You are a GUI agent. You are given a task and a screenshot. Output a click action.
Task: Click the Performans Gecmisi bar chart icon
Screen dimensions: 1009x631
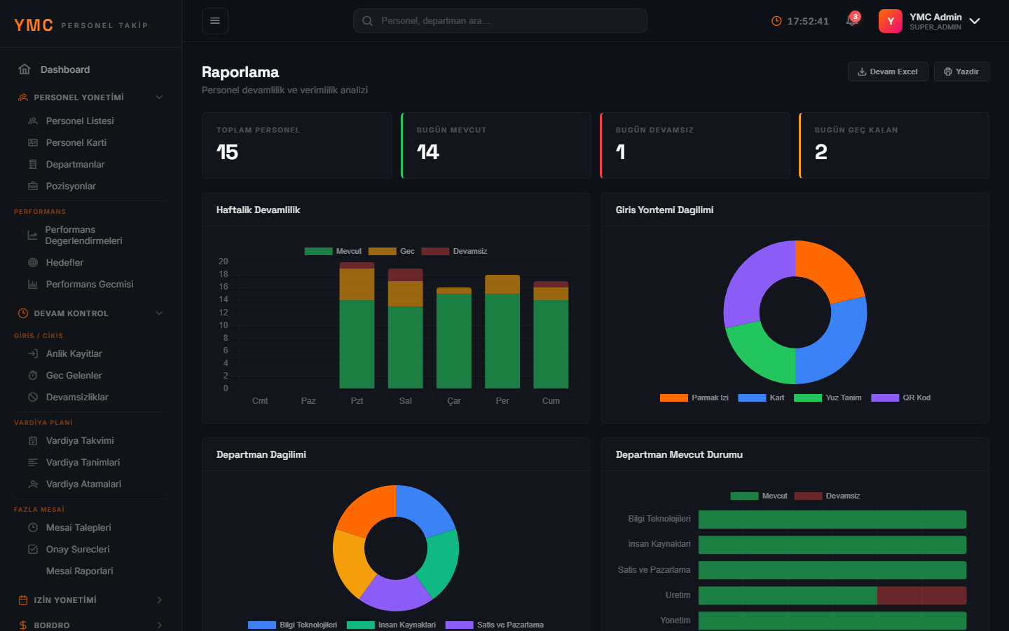(x=33, y=284)
